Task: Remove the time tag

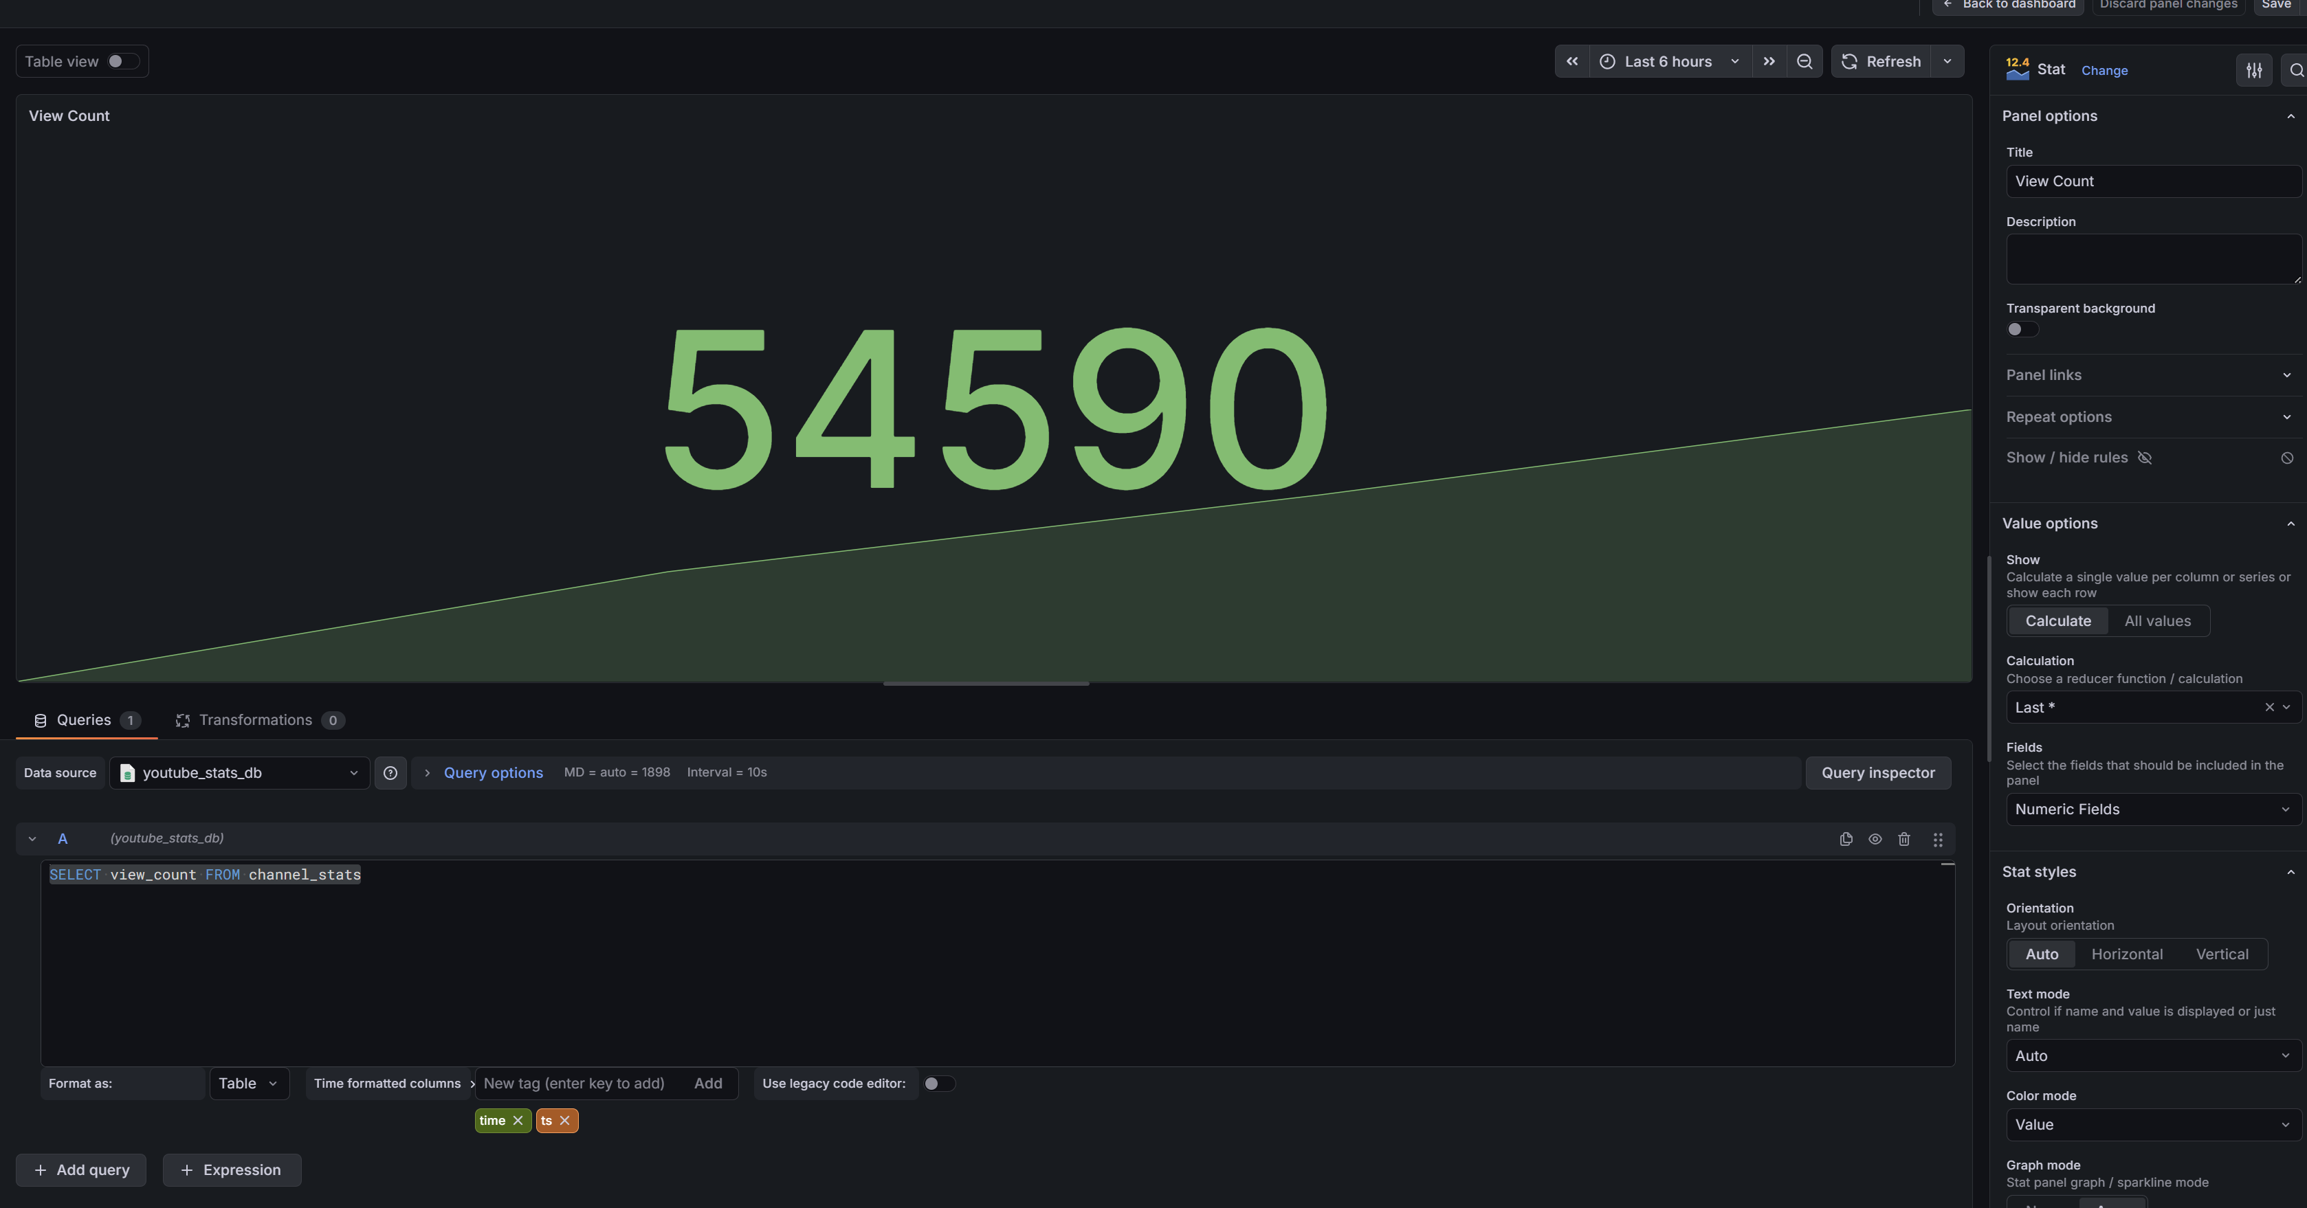Action: 518,1120
